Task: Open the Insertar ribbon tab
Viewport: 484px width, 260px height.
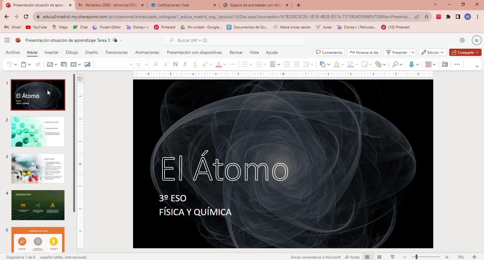Action: pyautogui.click(x=51, y=52)
